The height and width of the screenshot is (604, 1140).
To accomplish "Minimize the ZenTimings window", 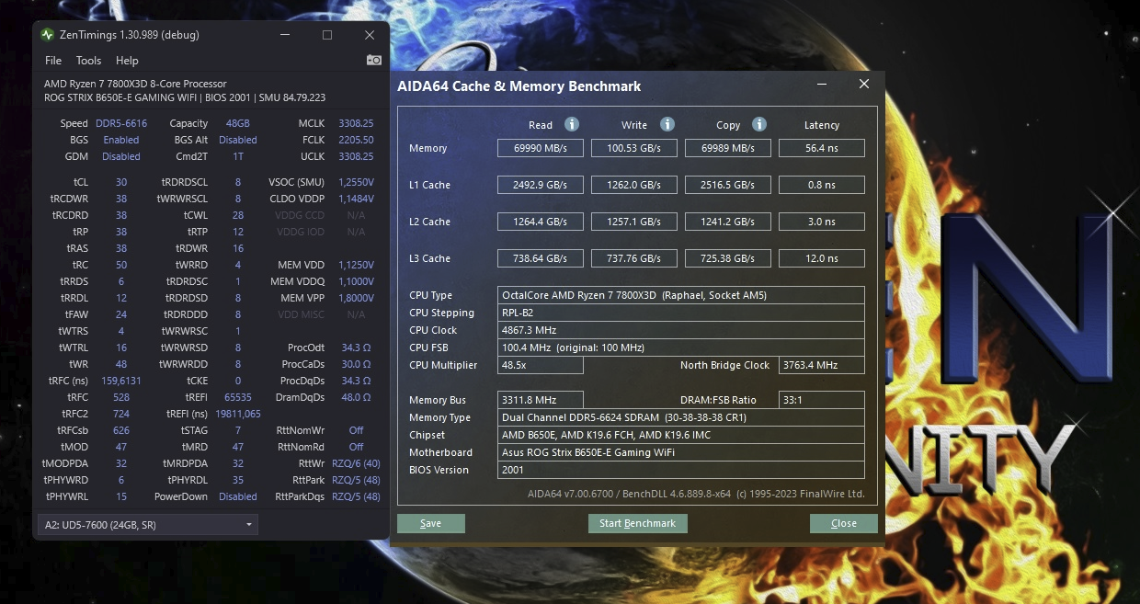I will [x=285, y=35].
